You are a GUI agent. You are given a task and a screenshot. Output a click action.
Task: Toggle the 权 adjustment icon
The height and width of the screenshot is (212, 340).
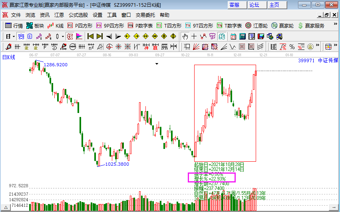tap(70, 36)
